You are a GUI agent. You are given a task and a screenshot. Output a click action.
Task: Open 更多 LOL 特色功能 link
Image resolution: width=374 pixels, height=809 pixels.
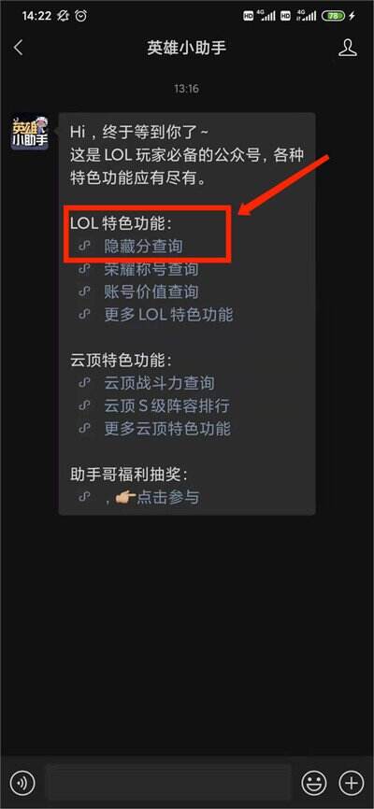[x=168, y=315]
